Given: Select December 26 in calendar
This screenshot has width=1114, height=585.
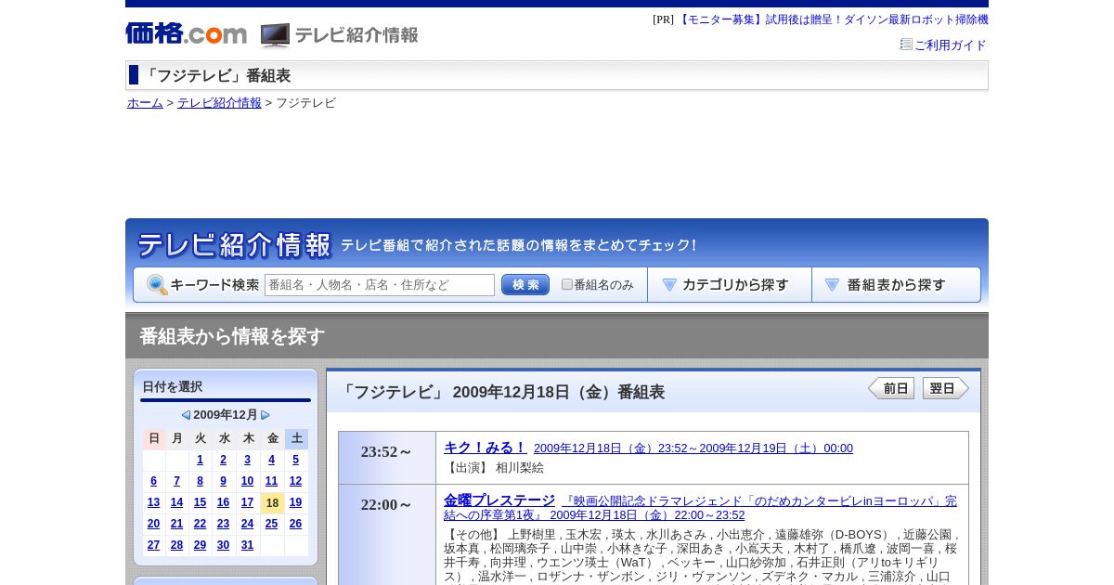Looking at the screenshot, I should coord(295,524).
